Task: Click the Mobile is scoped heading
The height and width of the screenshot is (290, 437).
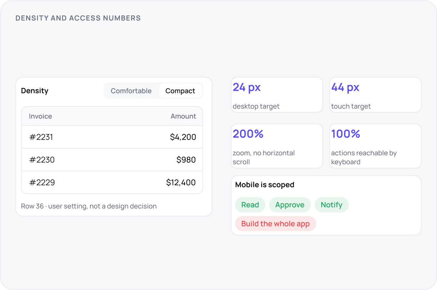Action: [265, 185]
